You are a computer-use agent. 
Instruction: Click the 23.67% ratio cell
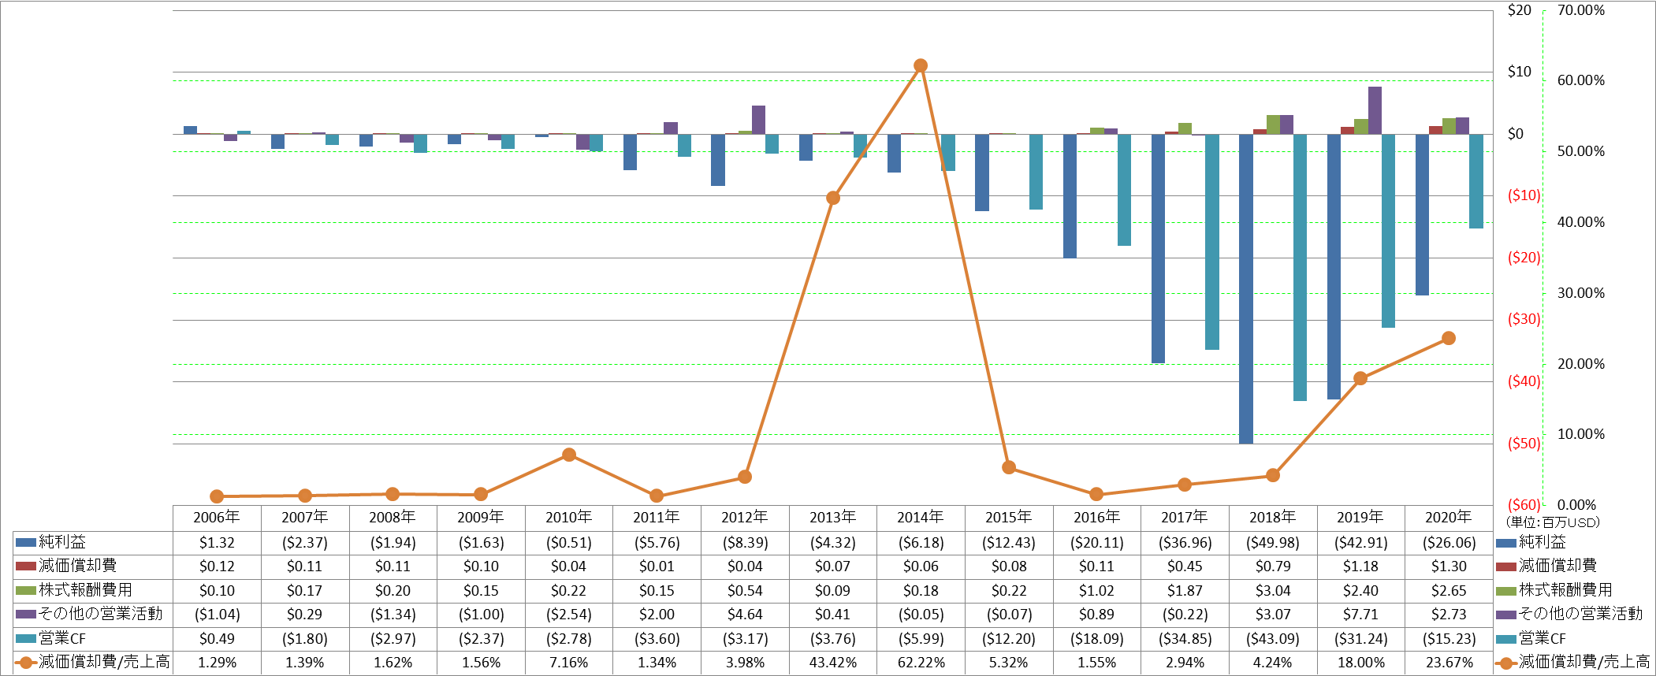pyautogui.click(x=1449, y=663)
